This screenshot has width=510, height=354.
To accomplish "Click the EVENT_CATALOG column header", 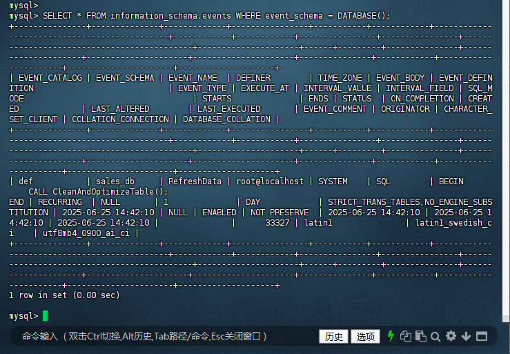I will 50,78.
